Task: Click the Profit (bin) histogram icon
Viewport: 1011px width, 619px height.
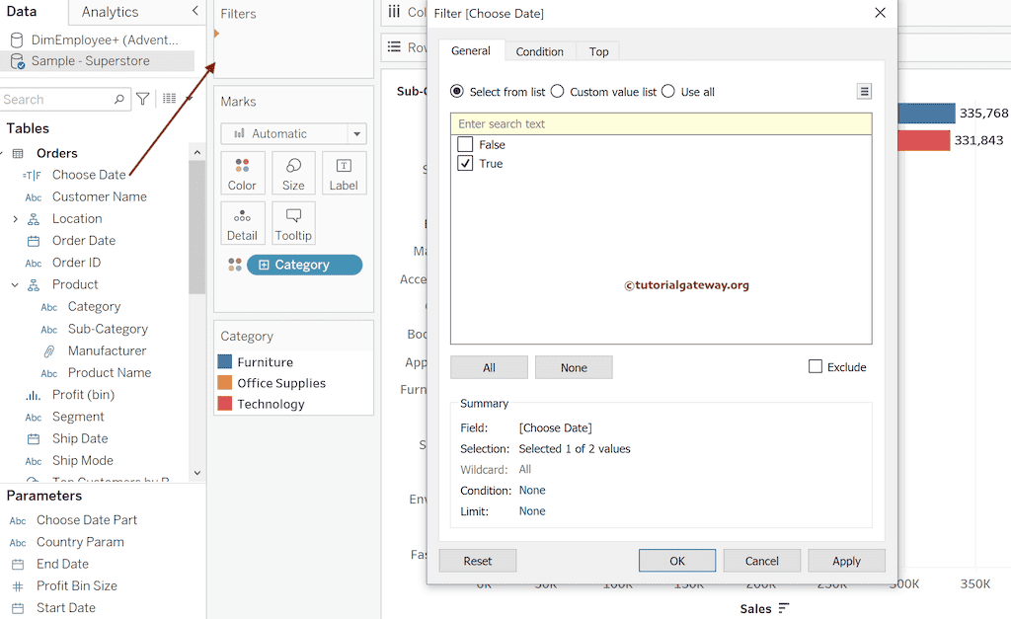Action: (33, 395)
